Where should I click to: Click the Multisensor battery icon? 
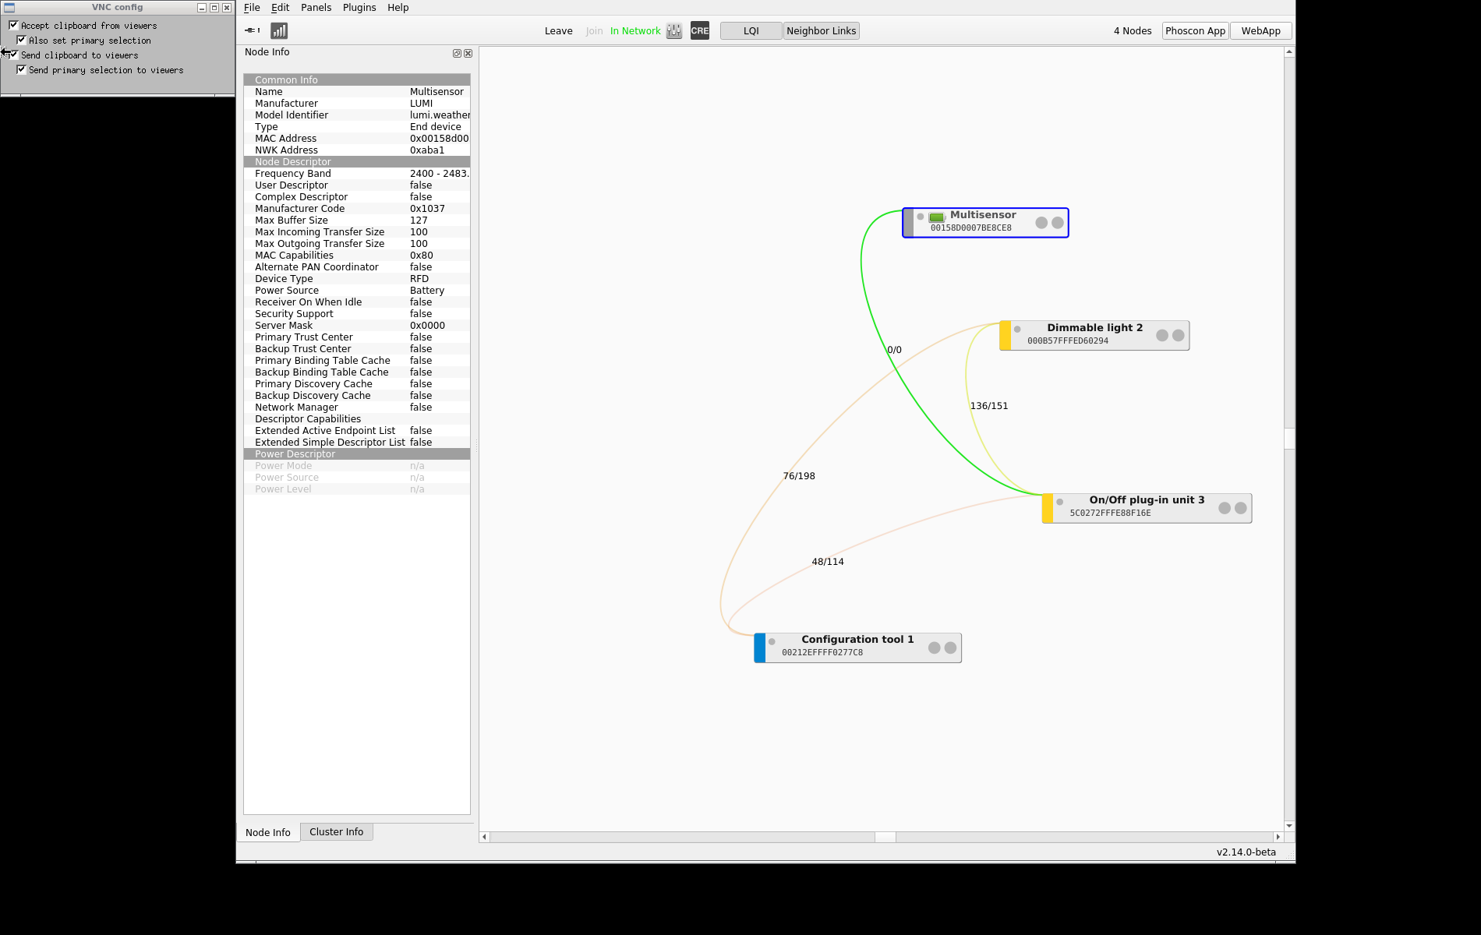click(x=937, y=217)
